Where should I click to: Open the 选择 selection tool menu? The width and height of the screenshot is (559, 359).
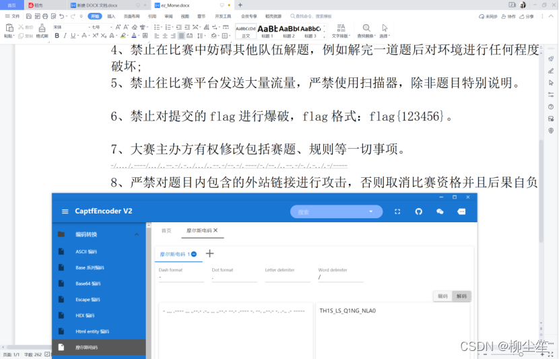(x=385, y=31)
